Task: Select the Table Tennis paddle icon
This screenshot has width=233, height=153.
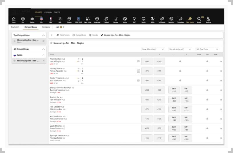Action: coord(190,20)
